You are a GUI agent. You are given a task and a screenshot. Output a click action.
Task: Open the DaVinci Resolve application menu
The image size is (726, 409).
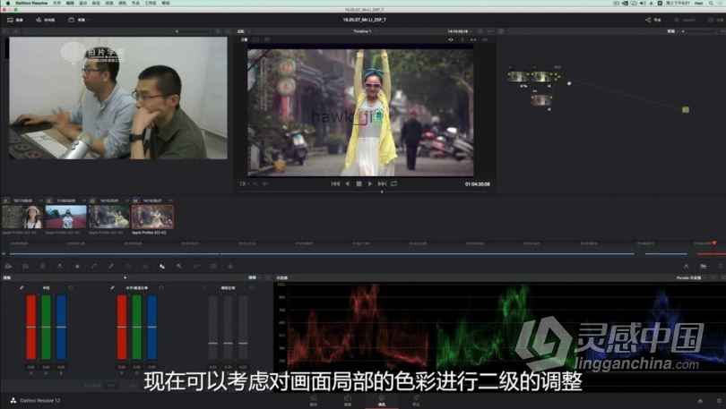31,4
